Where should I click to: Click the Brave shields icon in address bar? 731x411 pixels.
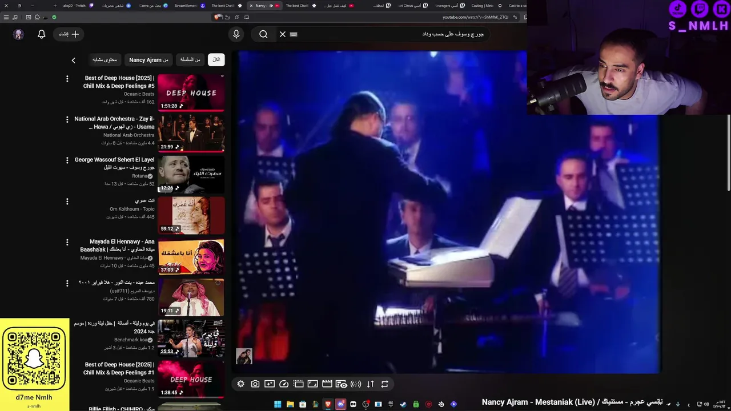218,17
